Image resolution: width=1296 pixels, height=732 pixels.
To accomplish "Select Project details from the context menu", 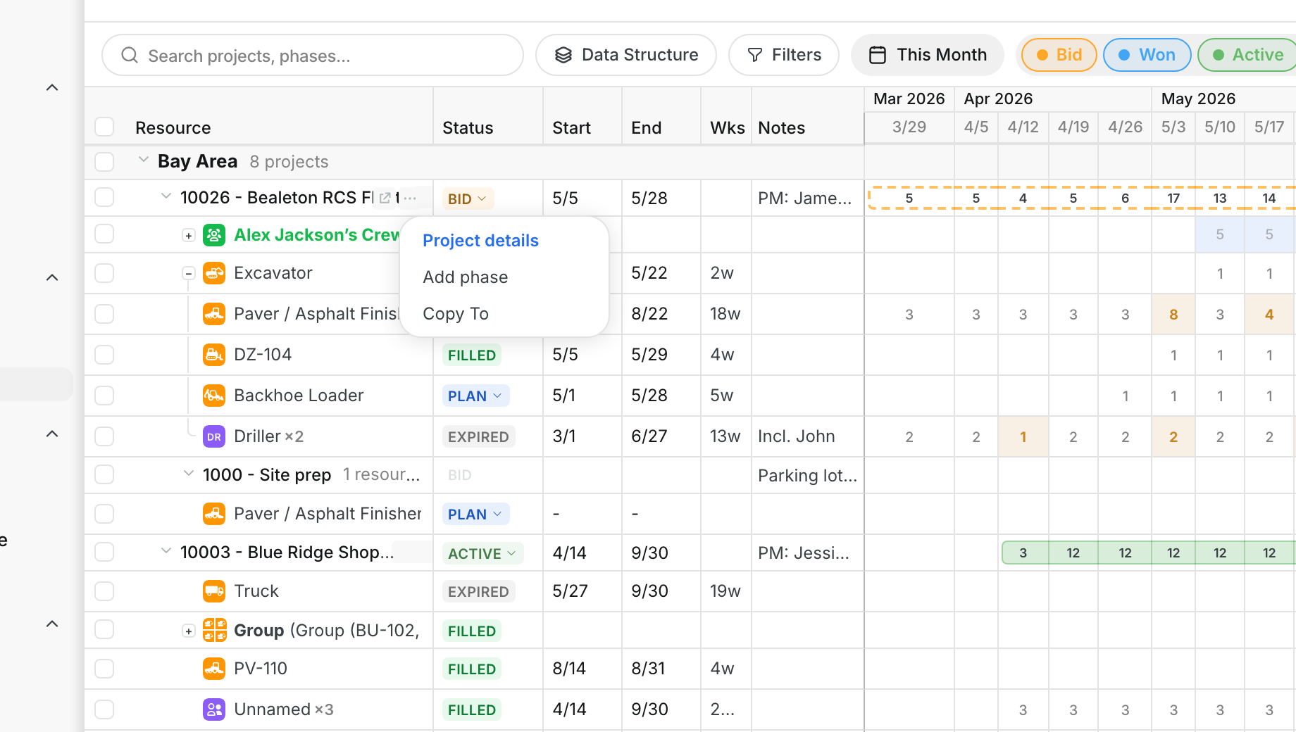I will pyautogui.click(x=481, y=241).
